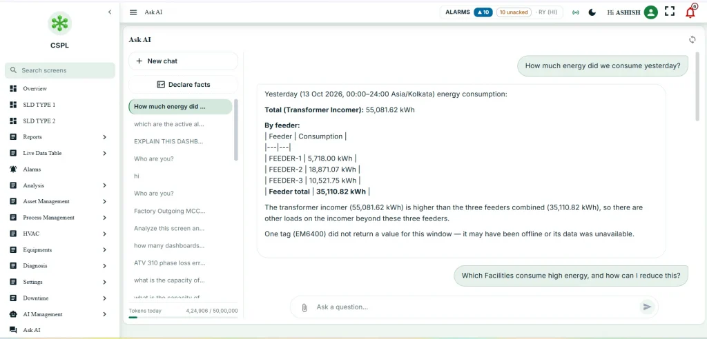Open chat 'which are the active al...'

180,124
